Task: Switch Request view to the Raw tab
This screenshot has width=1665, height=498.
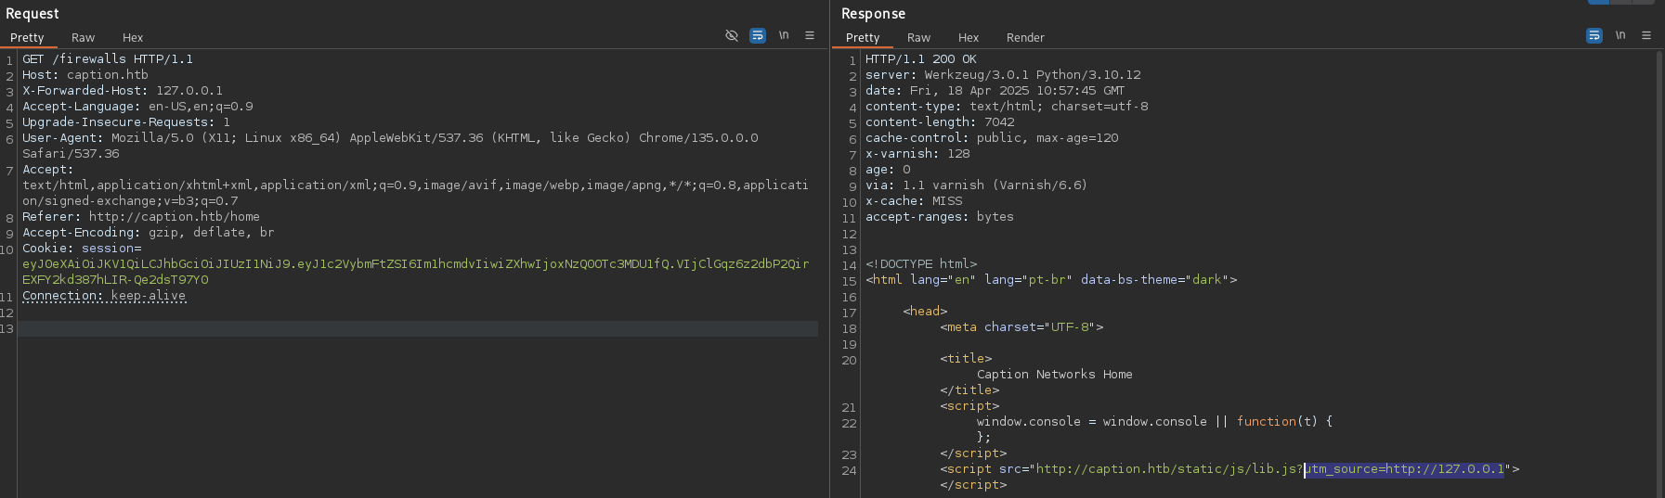Action: point(83,38)
